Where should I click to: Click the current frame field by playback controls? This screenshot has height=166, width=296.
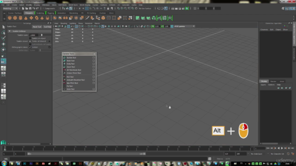click(x=260, y=148)
